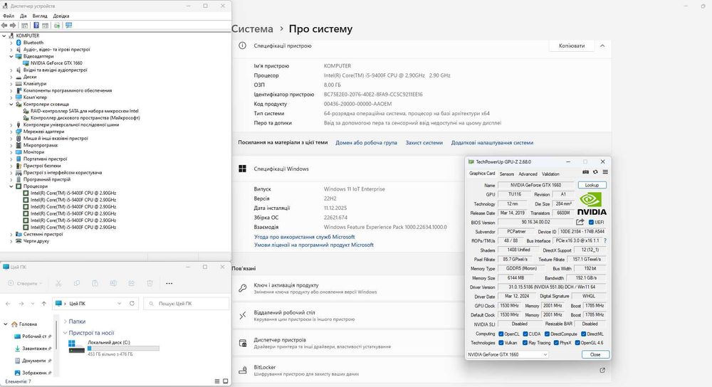712x387 pixels.
Task: Toggle DirectCompute checkbox in GPU-Z
Action: point(547,334)
